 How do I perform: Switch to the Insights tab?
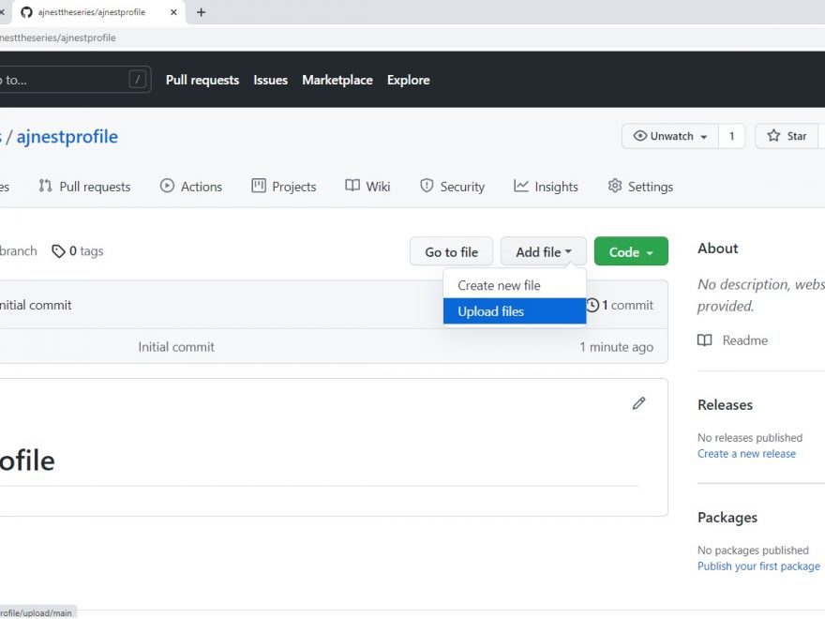546,187
